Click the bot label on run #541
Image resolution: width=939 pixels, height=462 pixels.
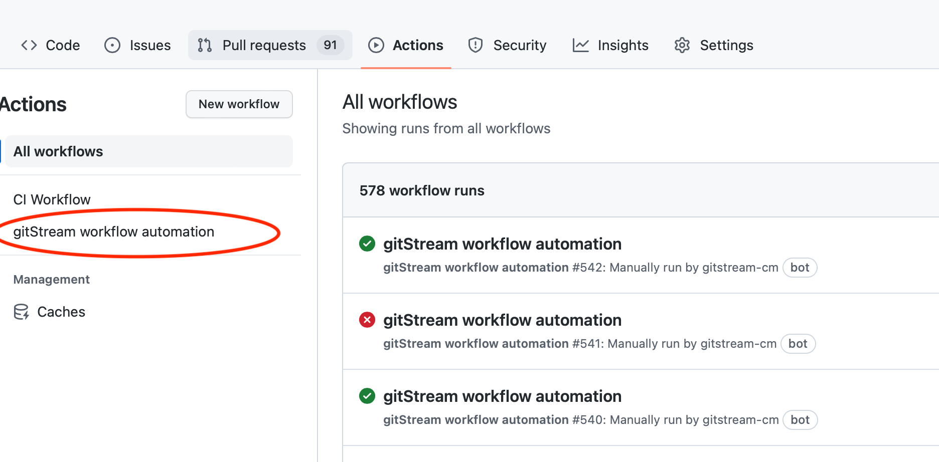coord(798,344)
